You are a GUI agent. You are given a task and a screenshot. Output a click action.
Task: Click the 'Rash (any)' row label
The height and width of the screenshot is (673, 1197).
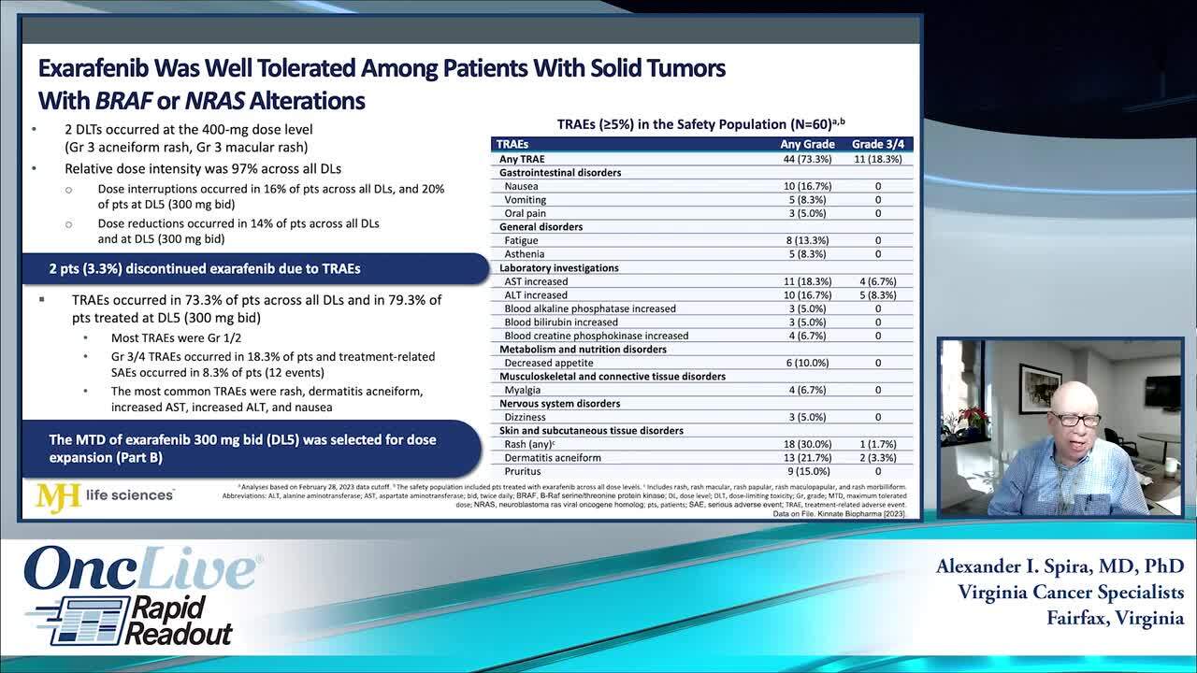coord(529,444)
